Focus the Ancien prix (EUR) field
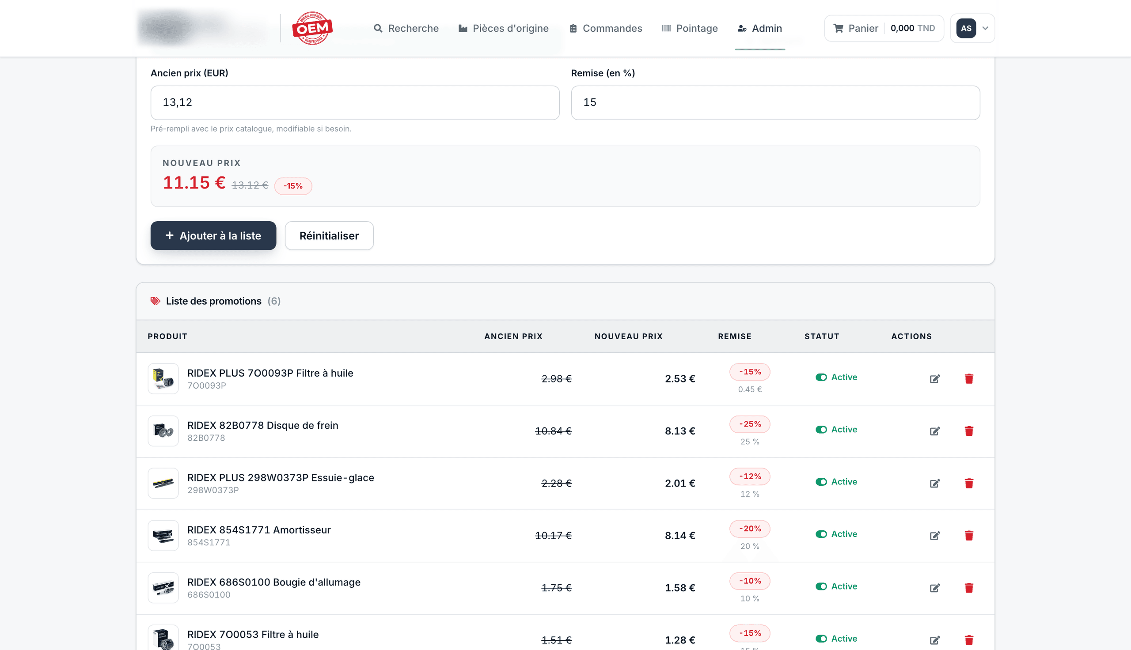This screenshot has height=650, width=1131. [x=354, y=103]
